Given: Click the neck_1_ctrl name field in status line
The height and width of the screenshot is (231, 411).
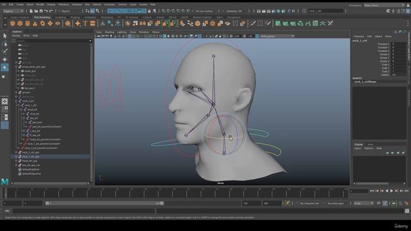Looking at the screenshot, I should pyautogui.click(x=326, y=11).
